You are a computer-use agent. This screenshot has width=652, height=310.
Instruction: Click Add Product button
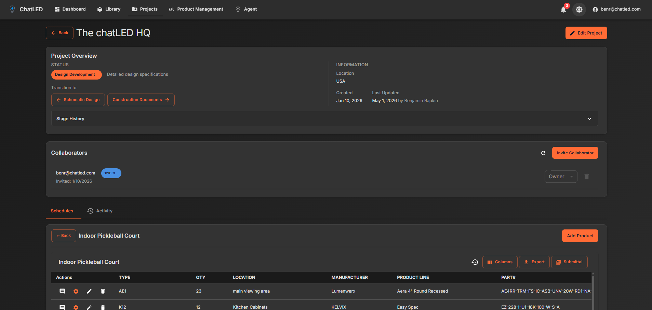coord(580,236)
